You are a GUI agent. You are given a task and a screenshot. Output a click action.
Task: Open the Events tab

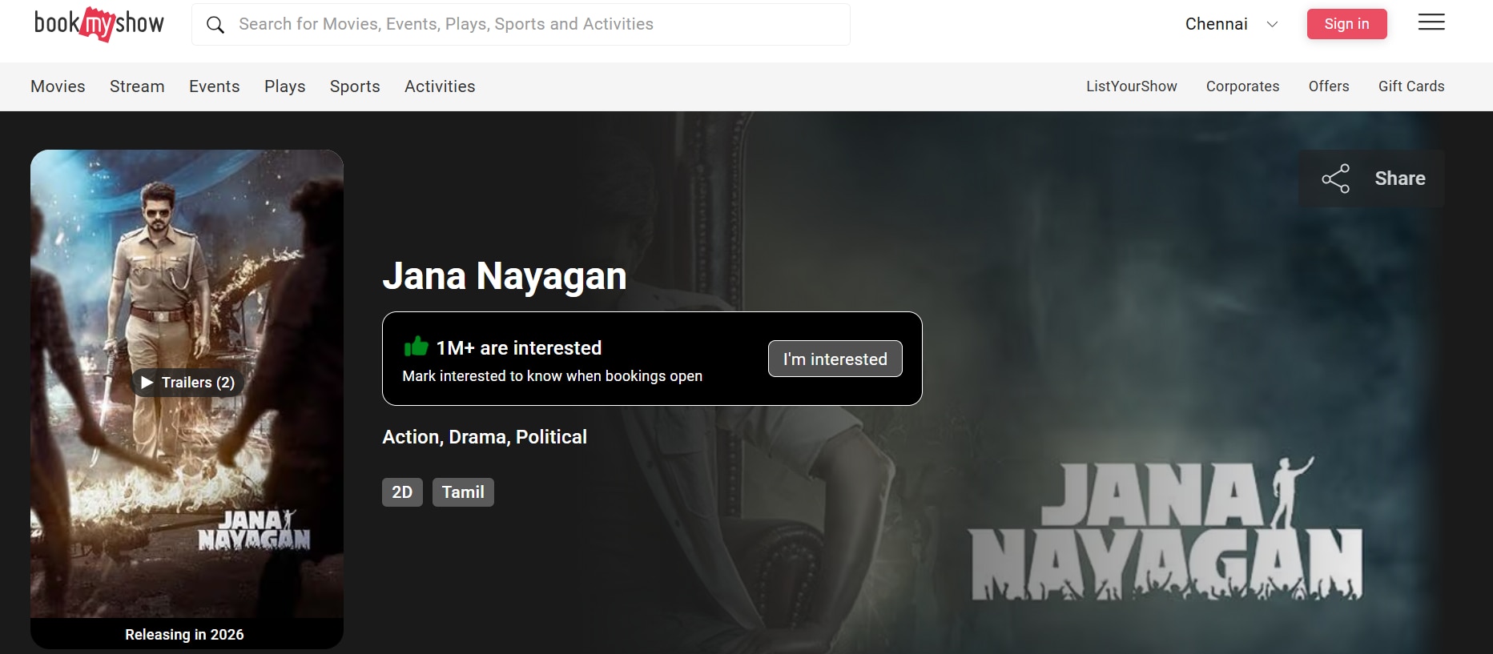214,86
